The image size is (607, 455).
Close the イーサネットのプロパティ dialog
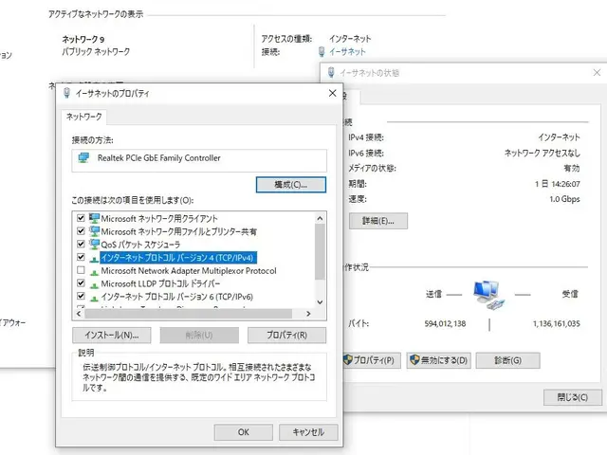[x=333, y=93]
